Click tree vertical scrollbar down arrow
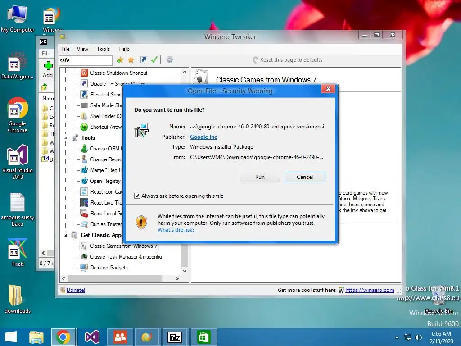461x346 pixels. [185, 271]
